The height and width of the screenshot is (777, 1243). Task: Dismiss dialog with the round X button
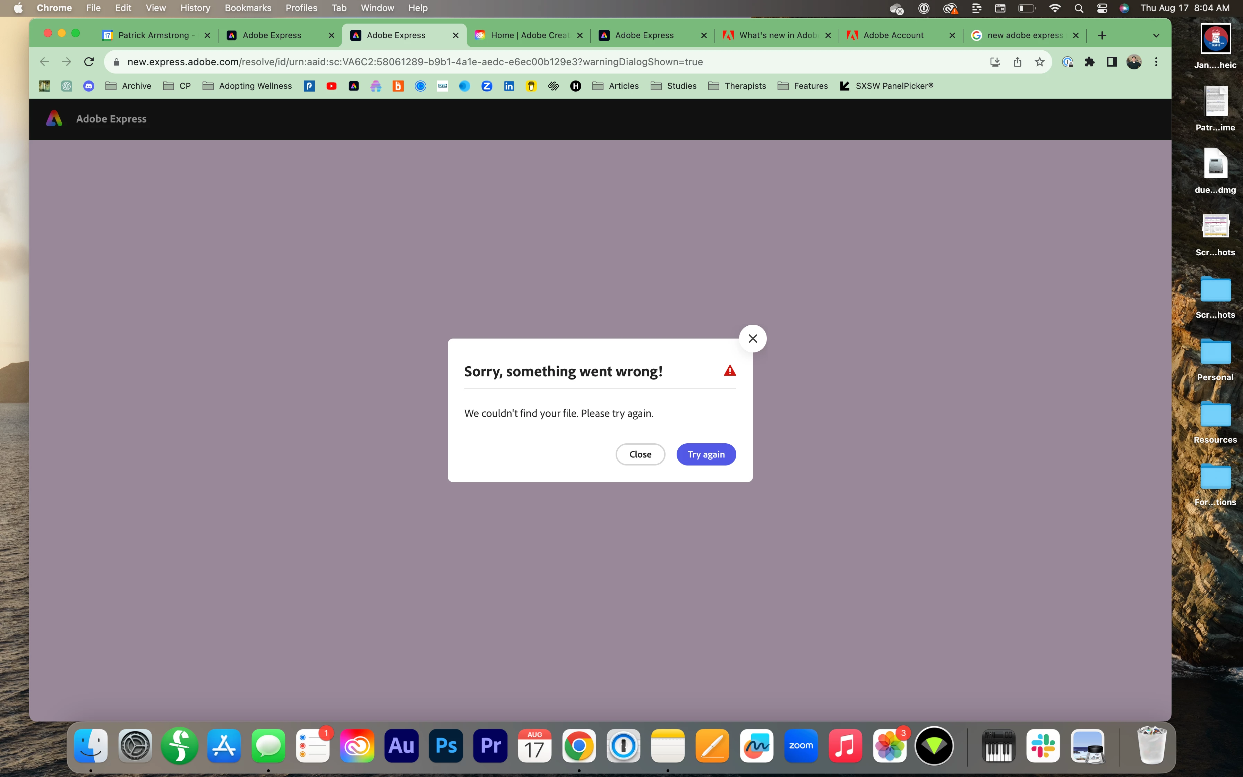753,339
